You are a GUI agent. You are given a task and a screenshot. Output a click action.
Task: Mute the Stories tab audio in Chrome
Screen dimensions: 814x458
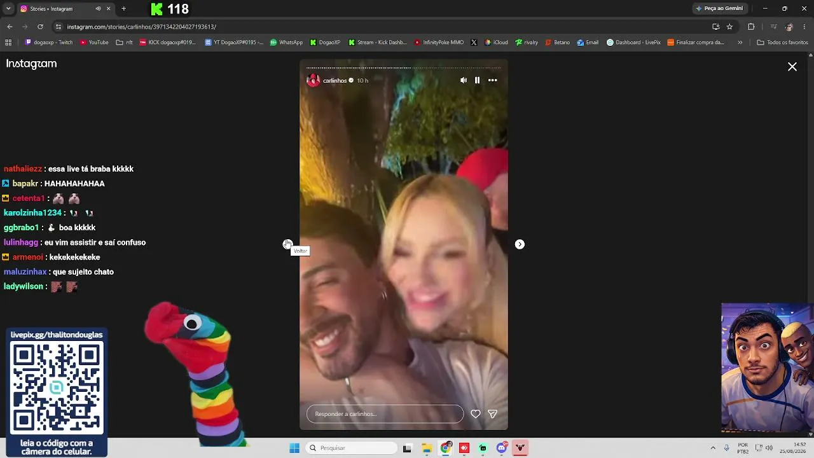[98, 9]
